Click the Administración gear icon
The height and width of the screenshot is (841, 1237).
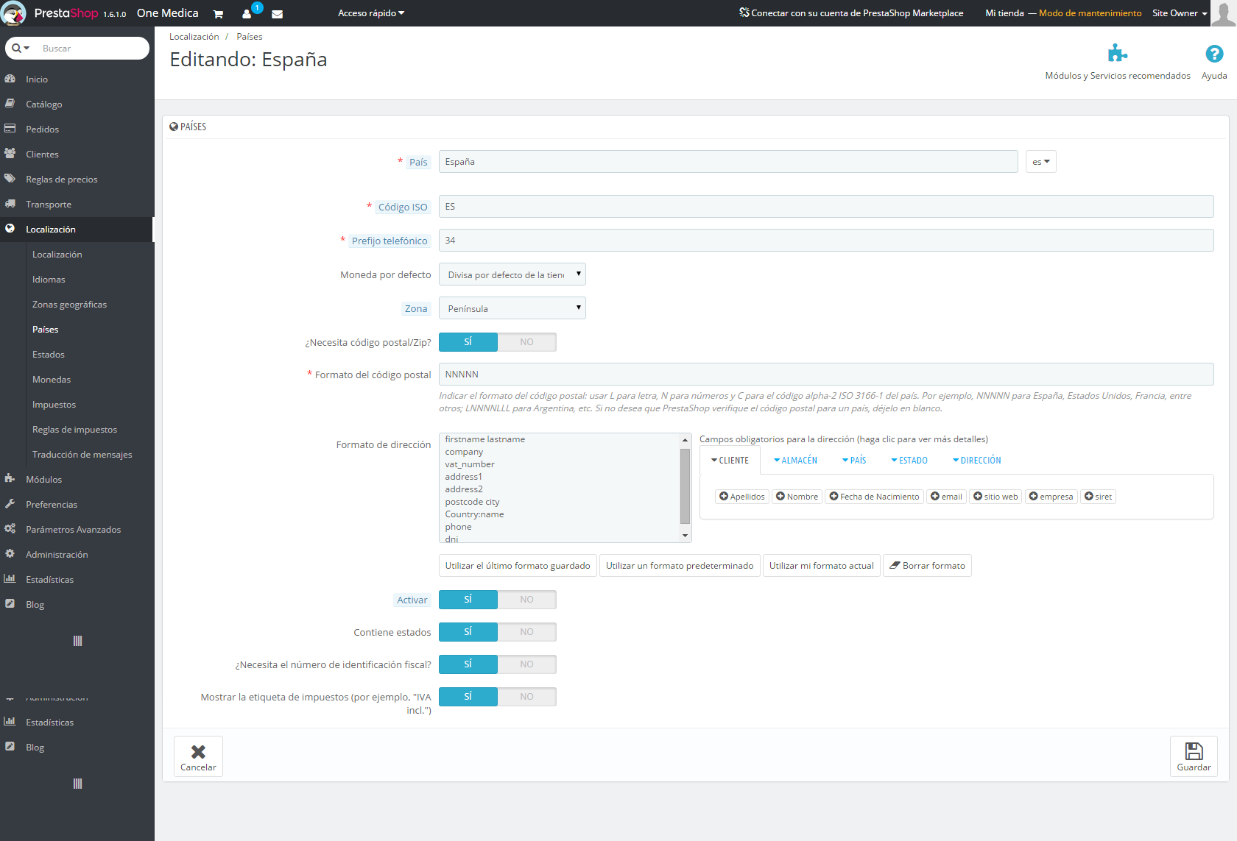[x=10, y=554]
